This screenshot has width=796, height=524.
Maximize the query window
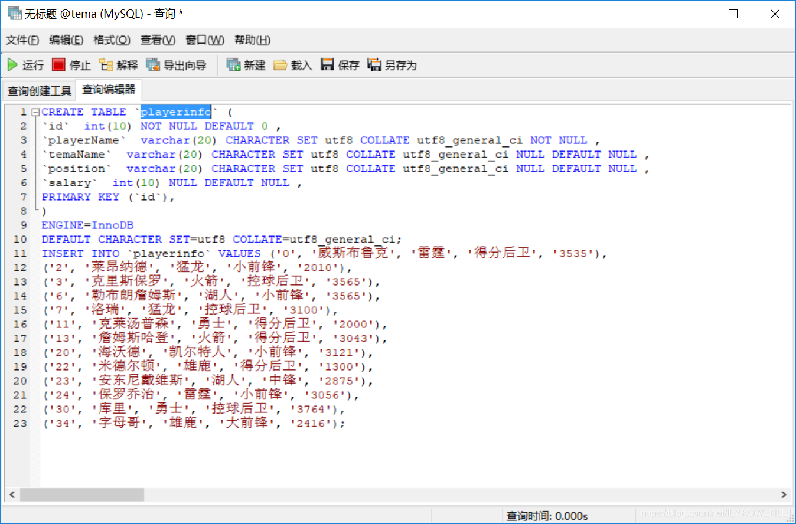pos(733,14)
